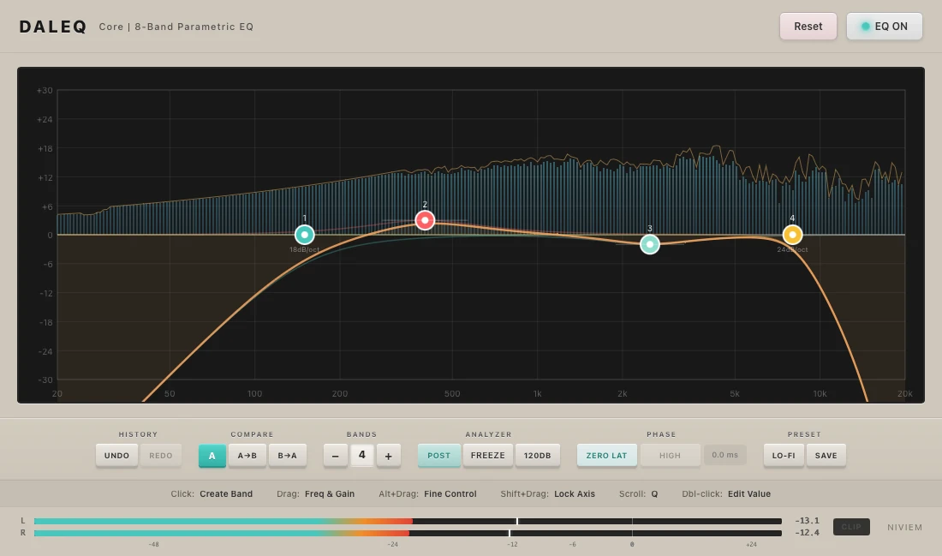Open the LO-FI preset selector

tap(784, 456)
